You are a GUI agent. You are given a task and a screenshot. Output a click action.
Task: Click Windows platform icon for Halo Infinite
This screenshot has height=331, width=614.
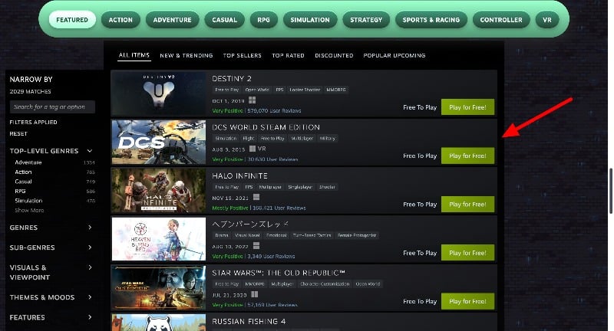256,198
